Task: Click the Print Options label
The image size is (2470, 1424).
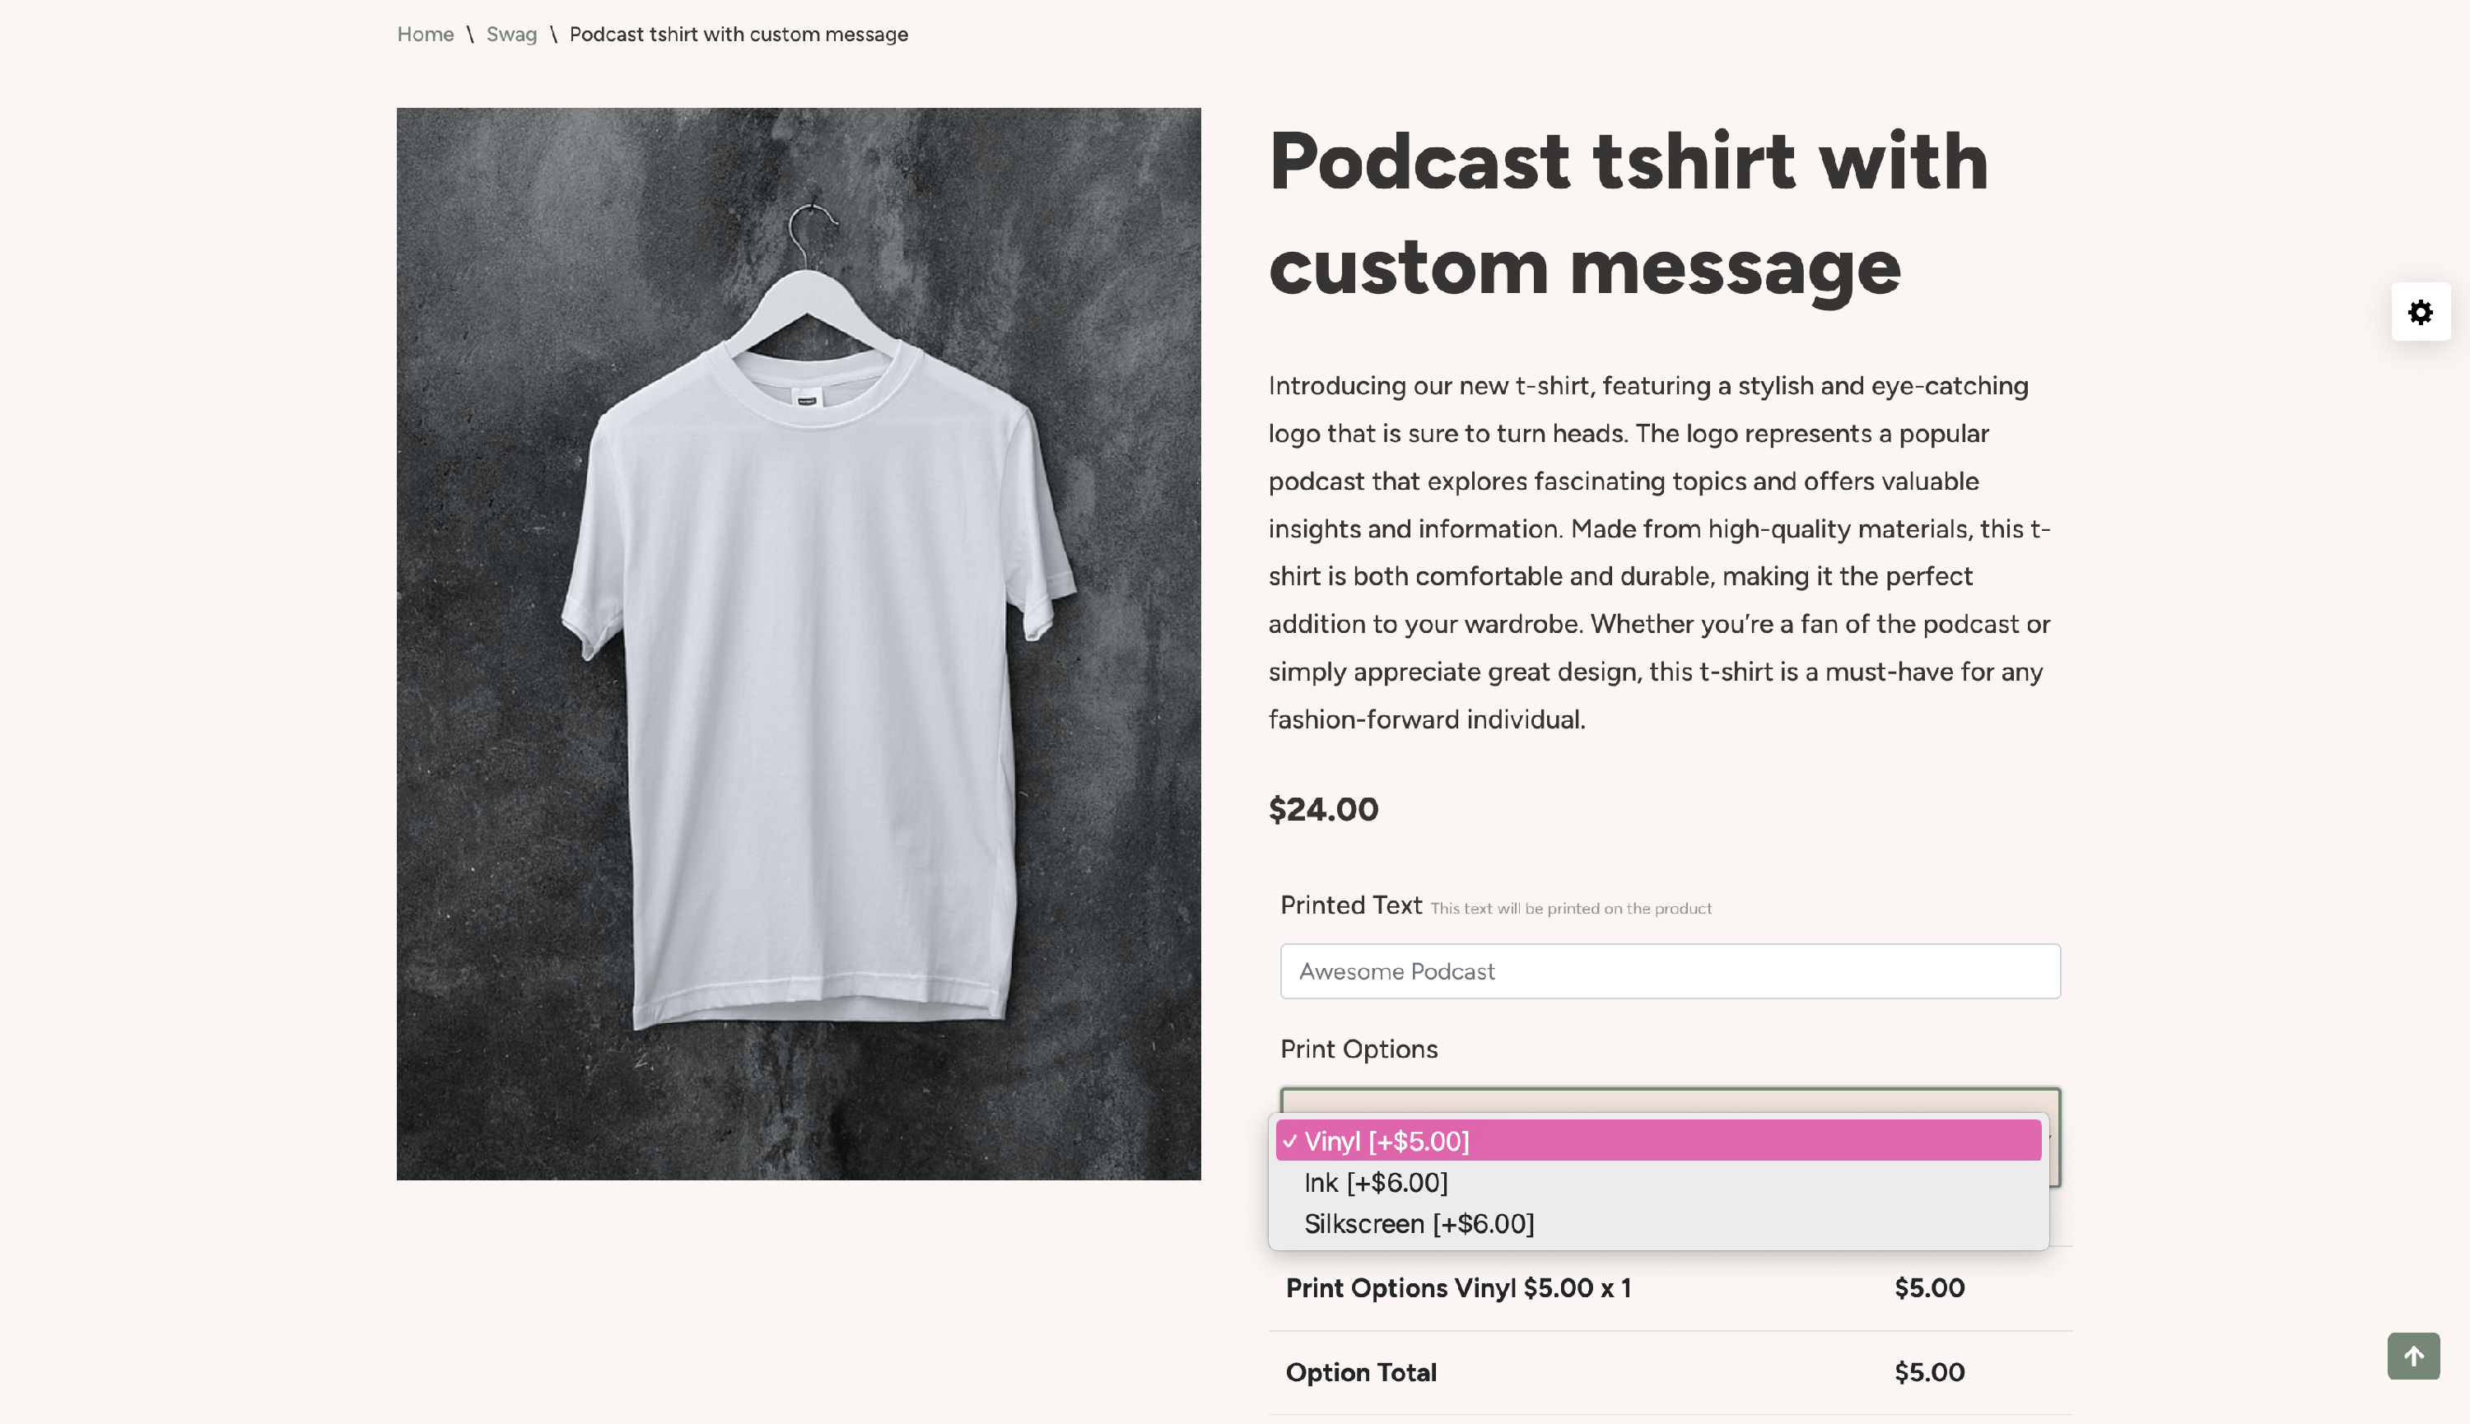Action: tap(1358, 1049)
